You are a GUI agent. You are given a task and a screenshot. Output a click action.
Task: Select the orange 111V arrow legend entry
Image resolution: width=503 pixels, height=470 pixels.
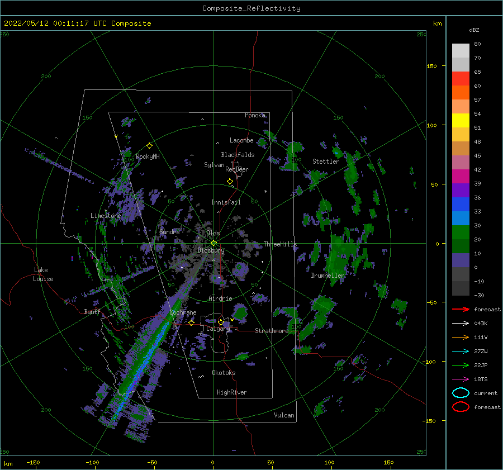[461, 337]
